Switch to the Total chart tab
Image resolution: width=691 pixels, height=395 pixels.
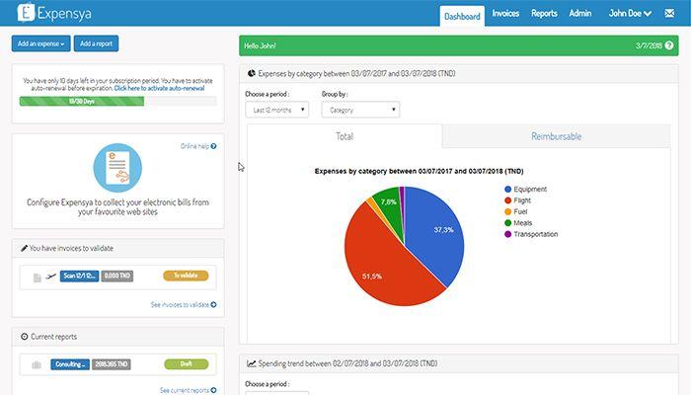[x=345, y=136]
